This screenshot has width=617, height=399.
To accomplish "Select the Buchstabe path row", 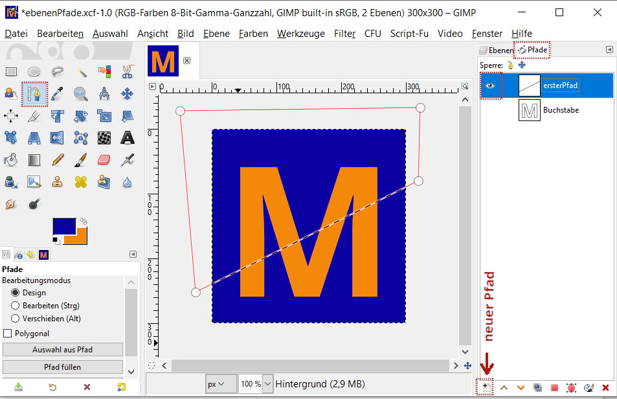I will (546, 110).
